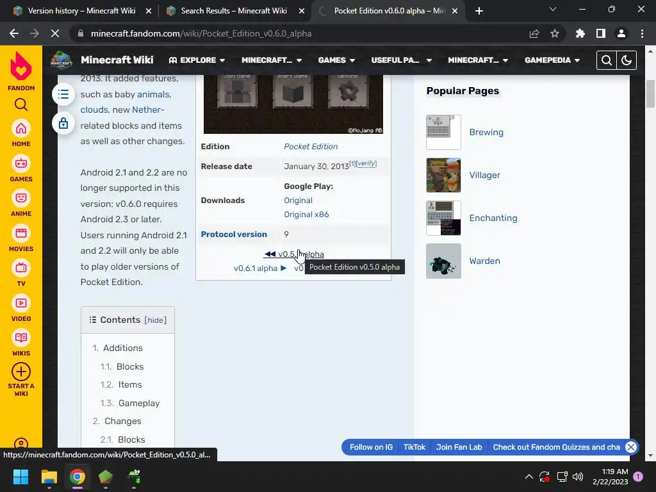Open the animals link
Image resolution: width=656 pixels, height=492 pixels.
[x=153, y=95]
